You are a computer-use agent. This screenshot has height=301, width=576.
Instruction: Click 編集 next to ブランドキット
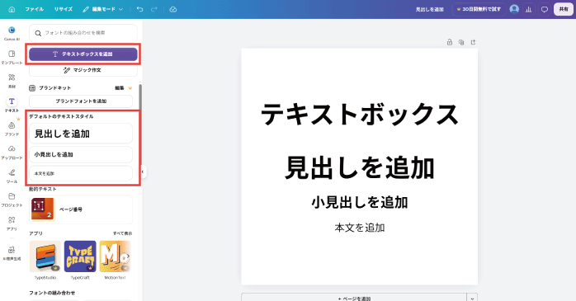click(x=120, y=88)
